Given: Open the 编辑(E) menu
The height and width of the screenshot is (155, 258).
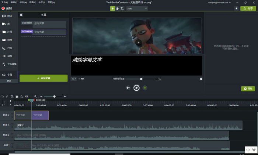Looking at the screenshot, I should point(14,3).
